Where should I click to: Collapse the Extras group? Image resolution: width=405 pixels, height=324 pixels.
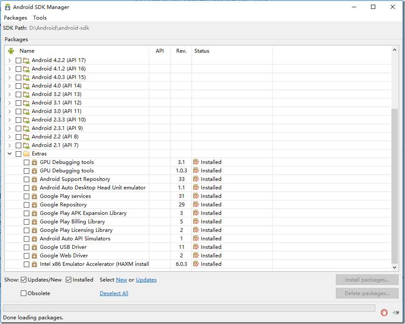10,154
